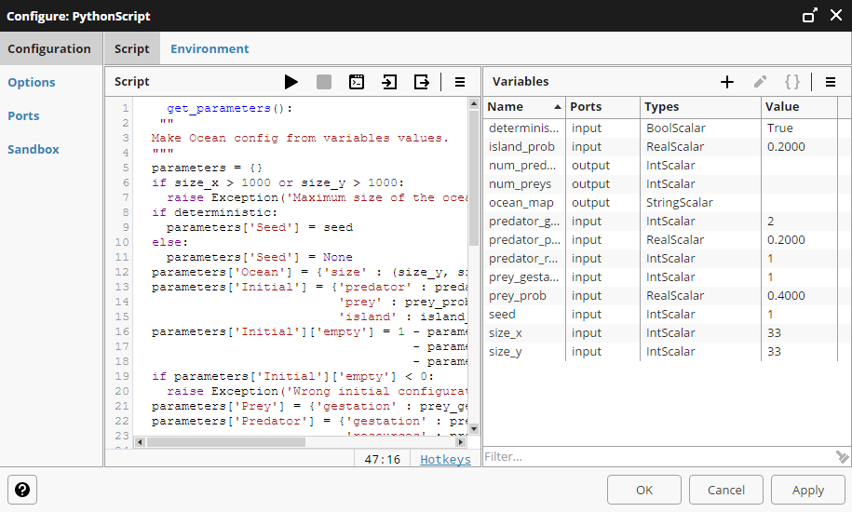Open the Hotkeys link
Viewport: 852px width, 512px height.
(x=446, y=459)
